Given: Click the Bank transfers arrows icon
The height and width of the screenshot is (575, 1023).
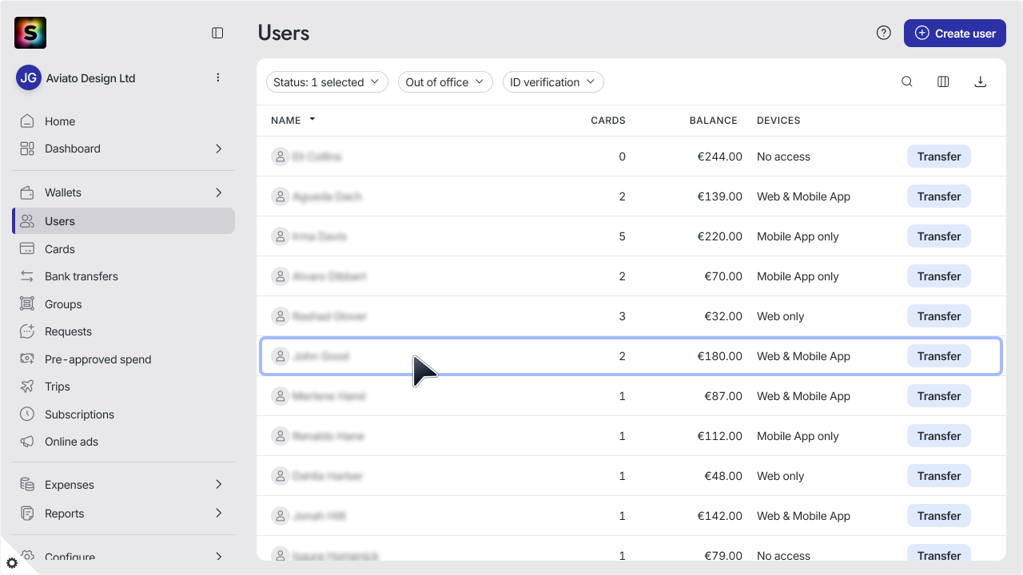Looking at the screenshot, I should 27,276.
